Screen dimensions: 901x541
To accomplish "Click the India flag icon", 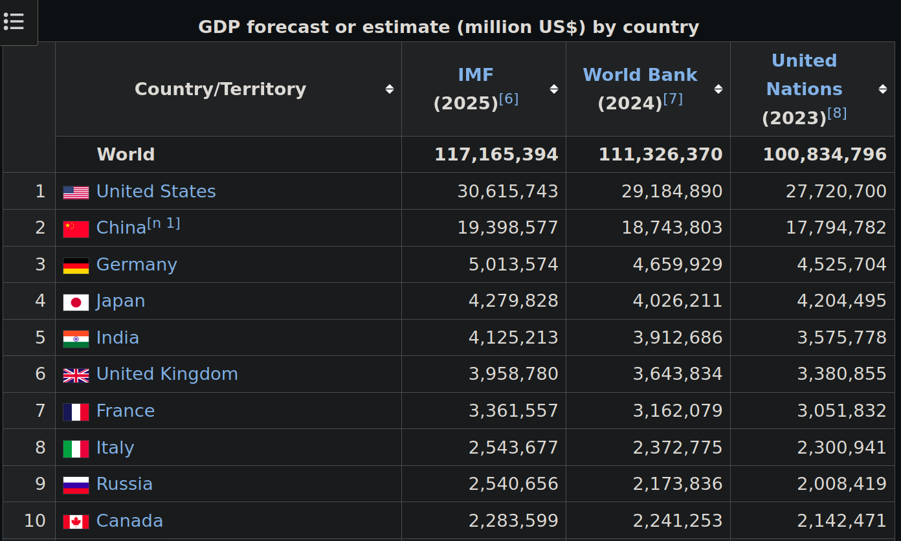I will click(x=76, y=338).
